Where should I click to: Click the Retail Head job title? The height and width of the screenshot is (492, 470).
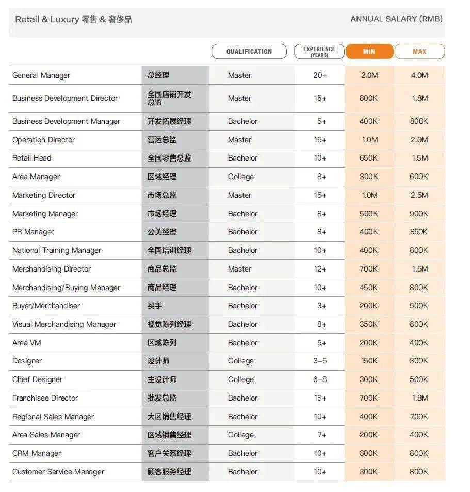[x=32, y=158]
